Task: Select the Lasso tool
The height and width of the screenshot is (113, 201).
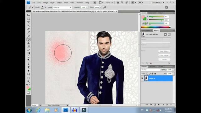Action: pos(29,22)
